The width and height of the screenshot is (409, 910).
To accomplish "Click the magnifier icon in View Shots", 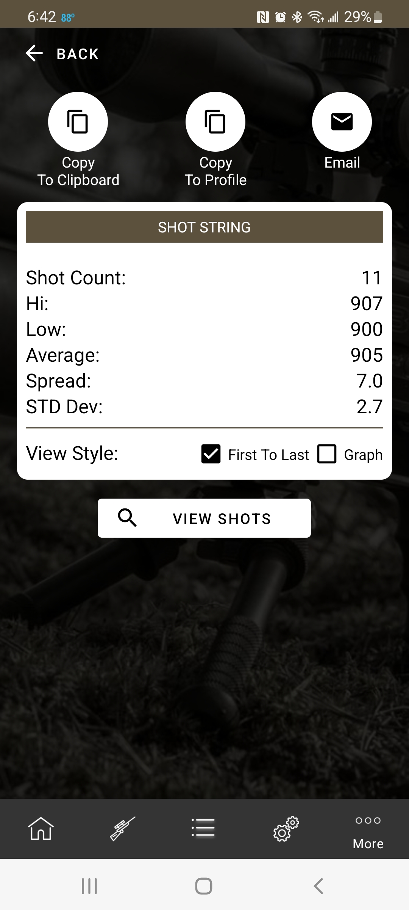I will point(127,518).
